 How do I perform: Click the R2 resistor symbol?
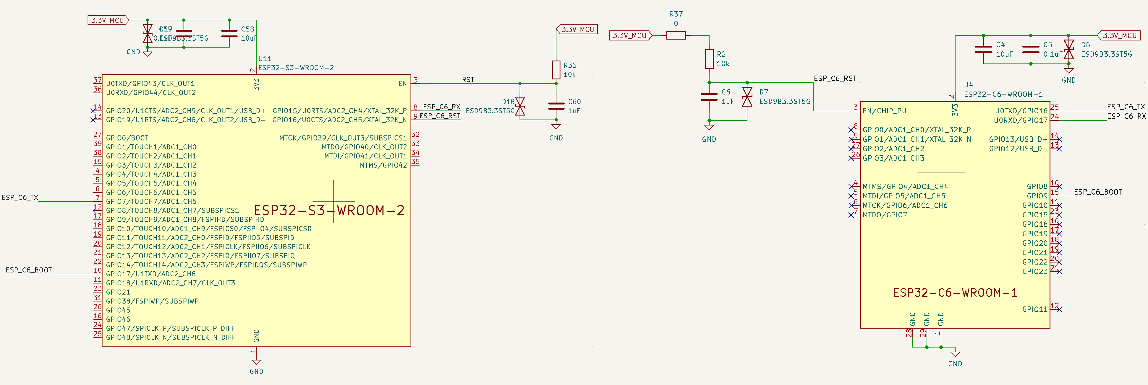[x=709, y=59]
